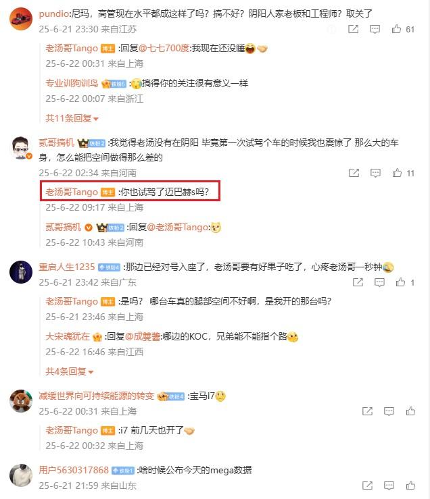The image size is (430, 499).
Task: Share pundio's comment via forward icon
Action: [353, 29]
